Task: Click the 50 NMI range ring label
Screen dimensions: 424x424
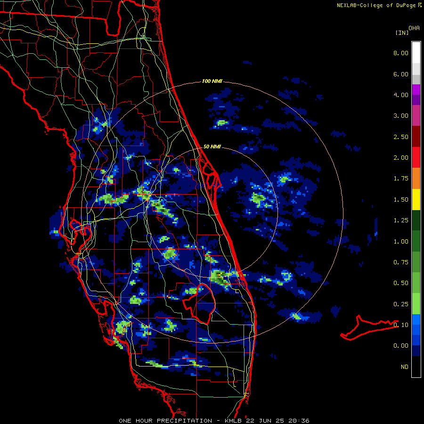Action: [x=212, y=147]
